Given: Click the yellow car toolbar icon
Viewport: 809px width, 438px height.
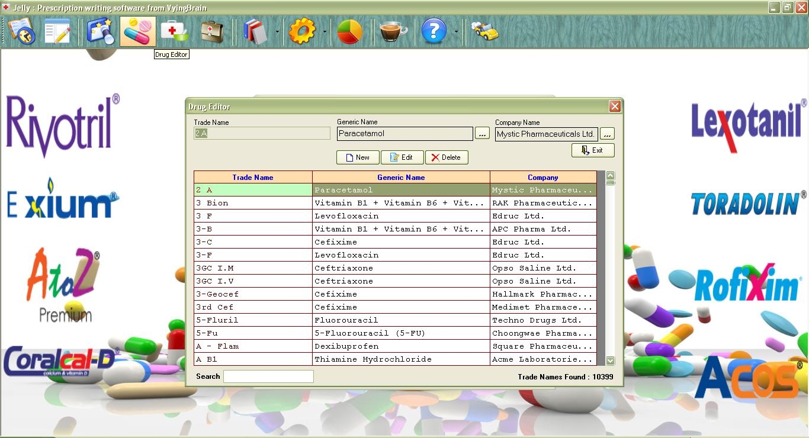Looking at the screenshot, I should tap(484, 31).
